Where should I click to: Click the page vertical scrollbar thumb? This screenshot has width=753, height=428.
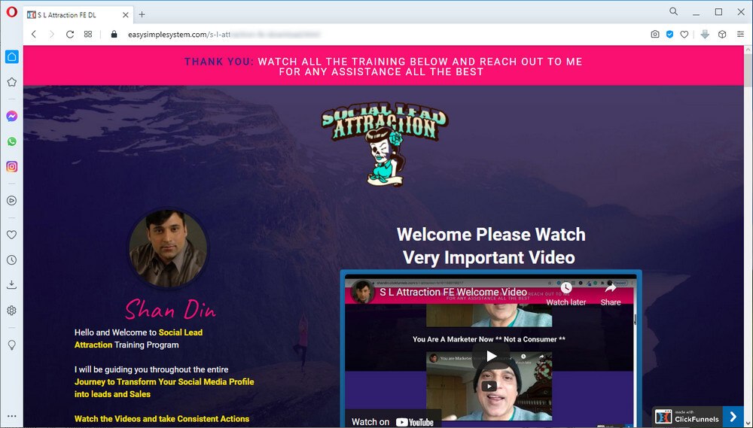pyautogui.click(x=748, y=71)
